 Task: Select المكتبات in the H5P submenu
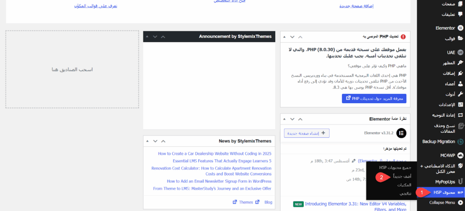(404, 185)
